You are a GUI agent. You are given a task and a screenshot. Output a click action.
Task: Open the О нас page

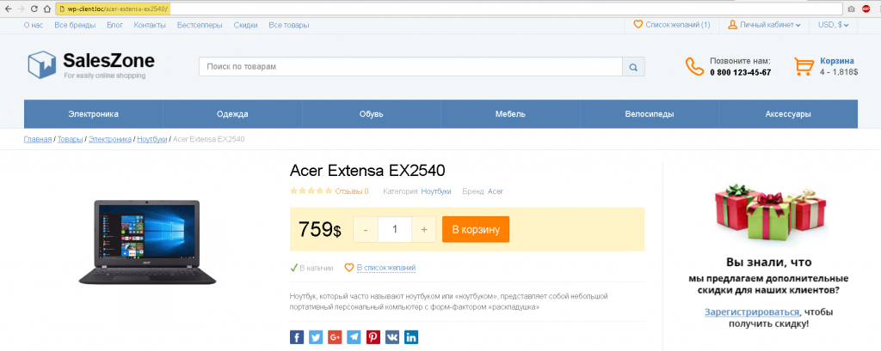click(x=34, y=25)
